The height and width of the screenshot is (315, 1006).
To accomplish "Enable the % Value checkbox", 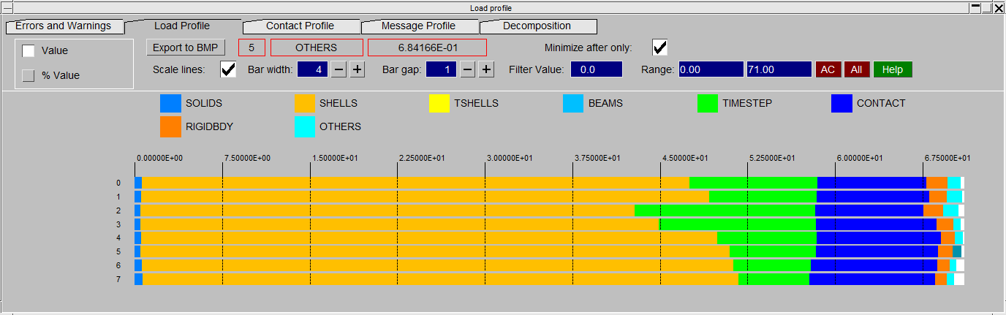I will pyautogui.click(x=29, y=75).
